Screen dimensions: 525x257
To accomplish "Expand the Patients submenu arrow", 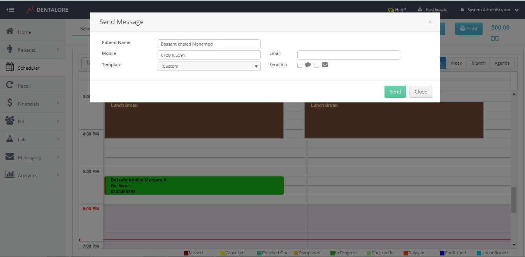I will click(58, 49).
